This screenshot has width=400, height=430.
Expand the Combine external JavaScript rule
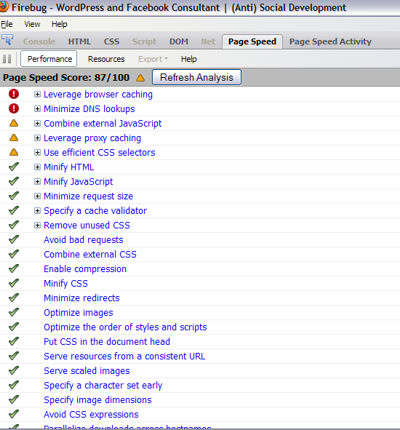pos(37,124)
